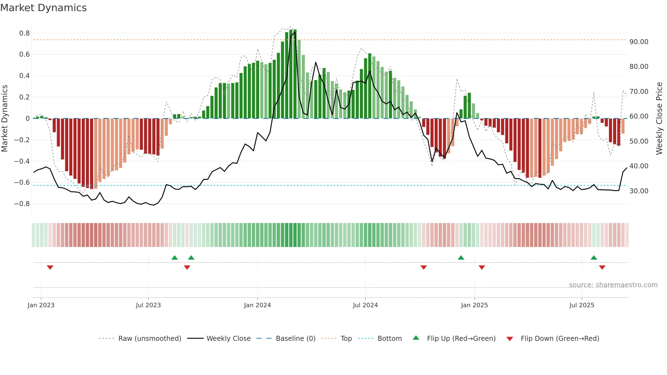Screen dimensions: 667x375
Task: Click the 90.00 price tick label
Action: click(639, 42)
